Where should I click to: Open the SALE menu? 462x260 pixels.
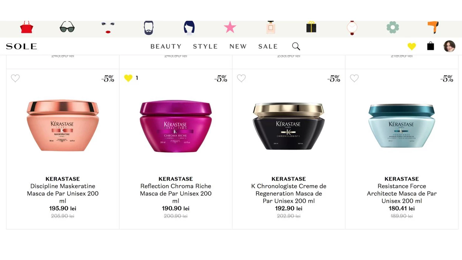click(x=268, y=46)
